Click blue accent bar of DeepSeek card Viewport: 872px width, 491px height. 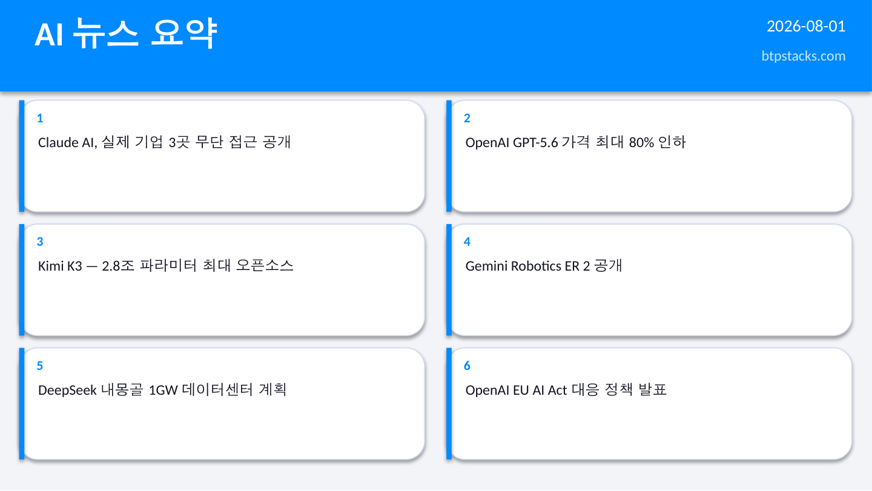click(x=22, y=404)
